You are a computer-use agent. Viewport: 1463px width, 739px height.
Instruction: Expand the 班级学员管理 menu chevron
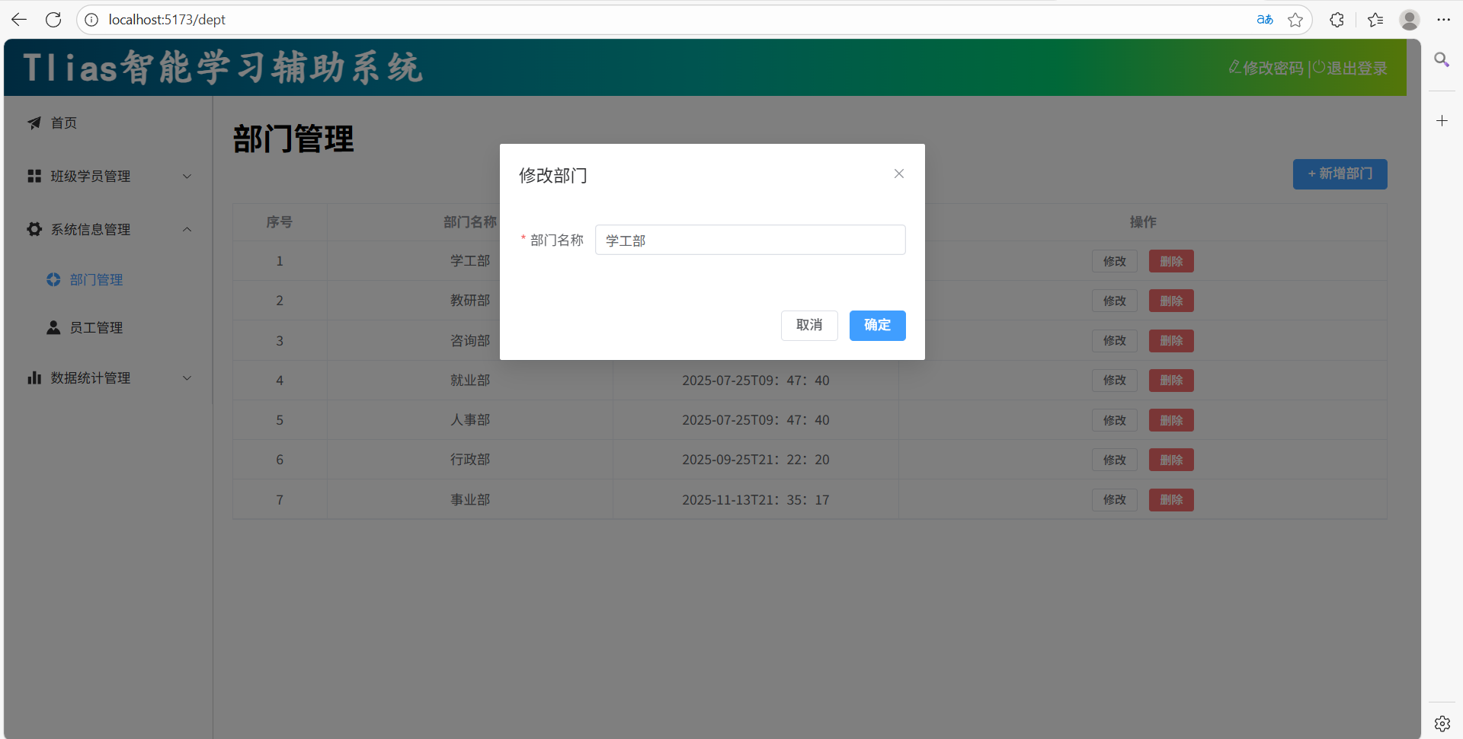click(x=187, y=177)
